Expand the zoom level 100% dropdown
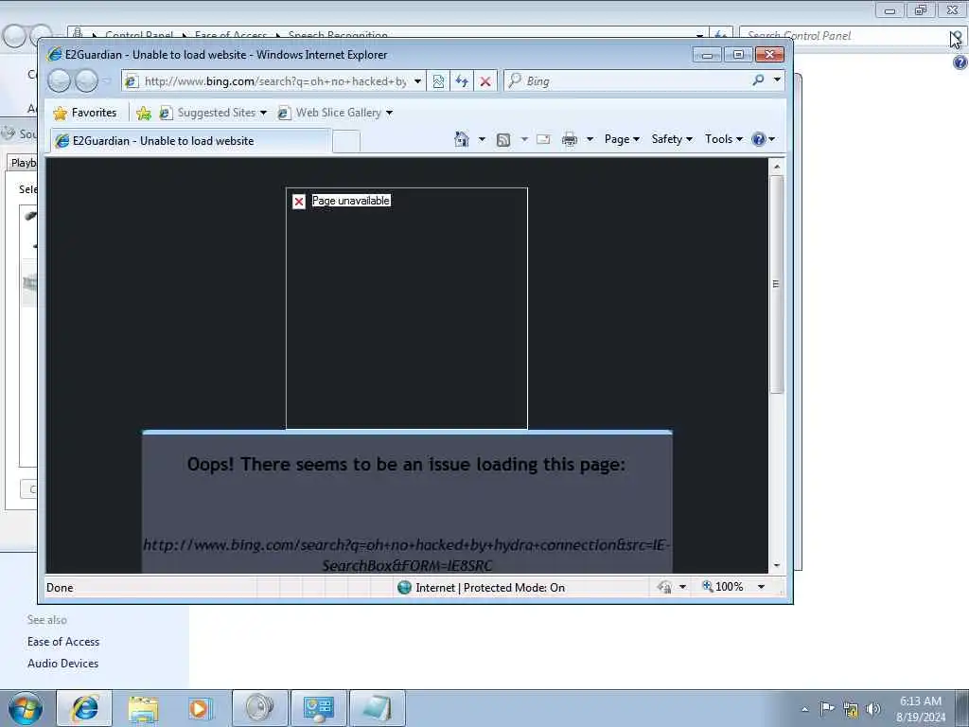The height and width of the screenshot is (727, 969). [762, 587]
